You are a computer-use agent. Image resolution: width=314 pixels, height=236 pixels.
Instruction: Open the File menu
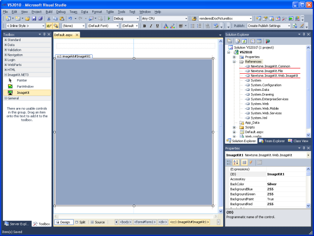(5, 12)
